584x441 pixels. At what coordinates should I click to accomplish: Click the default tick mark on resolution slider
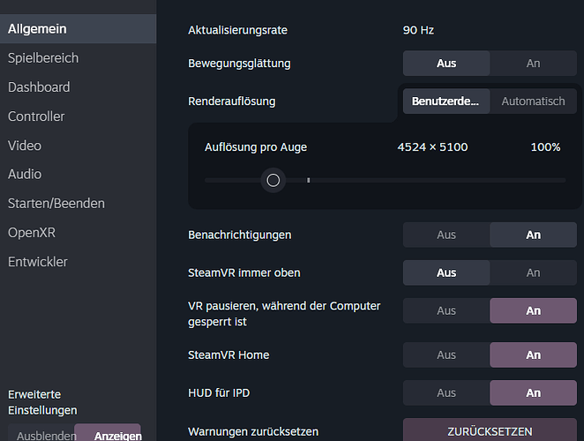[309, 180]
